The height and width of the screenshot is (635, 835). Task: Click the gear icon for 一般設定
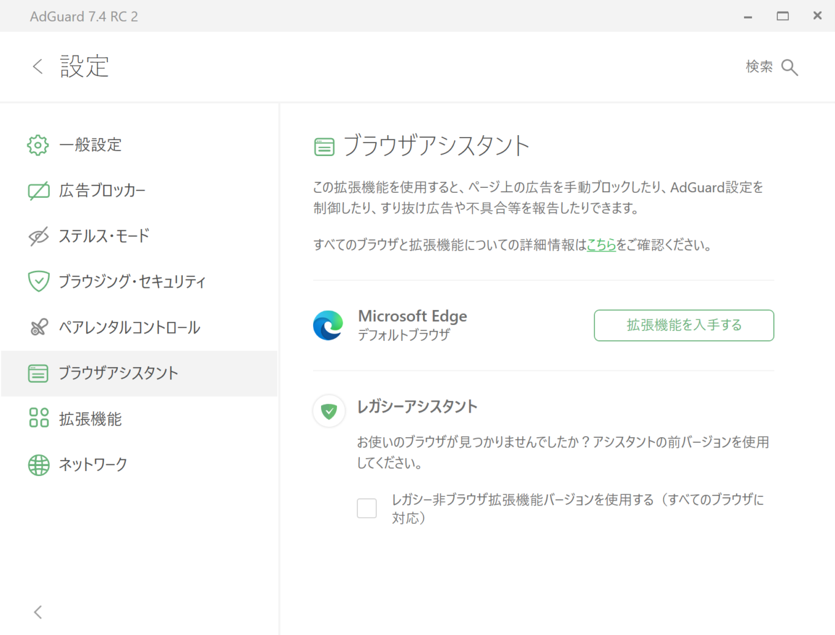click(x=38, y=145)
